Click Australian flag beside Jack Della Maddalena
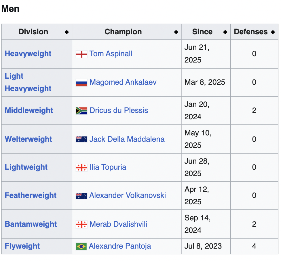The height and width of the screenshot is (261, 281). click(81, 139)
